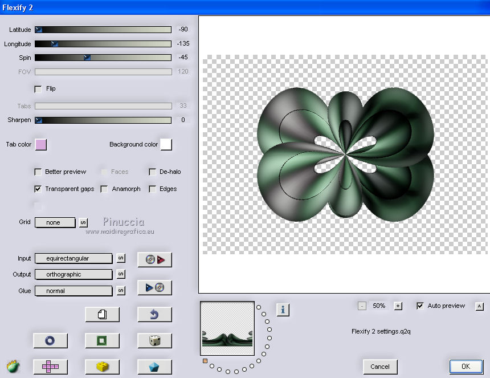Click the green square icon button

tap(102, 340)
